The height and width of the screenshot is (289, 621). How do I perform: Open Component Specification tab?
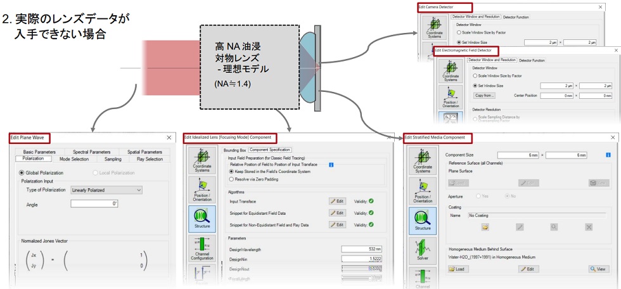tap(269, 150)
